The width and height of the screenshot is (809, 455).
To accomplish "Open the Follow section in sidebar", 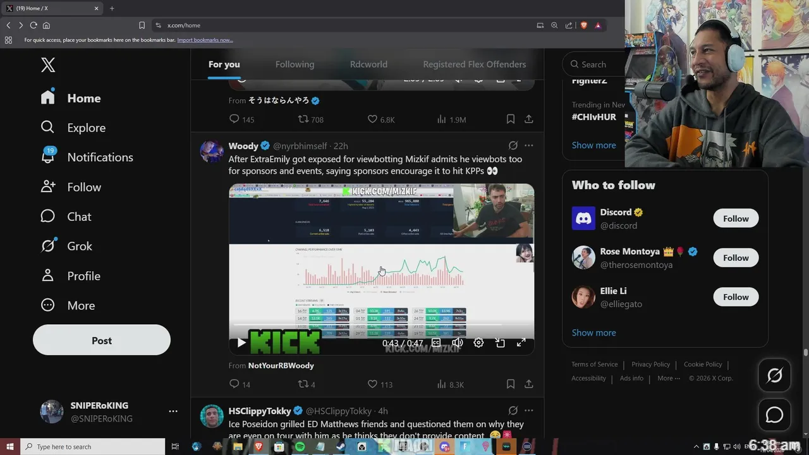I will click(71, 187).
